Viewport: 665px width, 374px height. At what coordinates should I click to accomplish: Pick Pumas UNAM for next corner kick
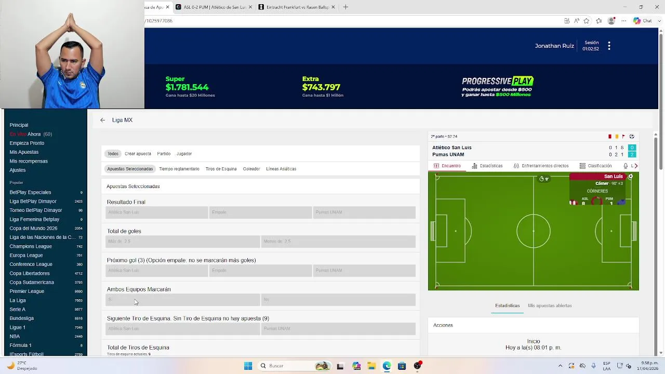tap(338, 329)
